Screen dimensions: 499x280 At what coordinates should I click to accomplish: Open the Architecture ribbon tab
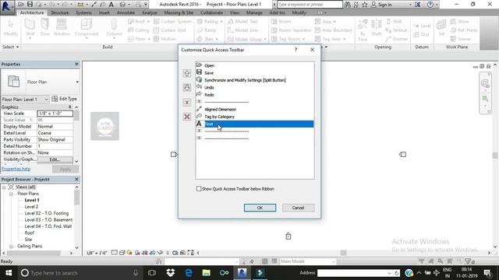(x=32, y=12)
